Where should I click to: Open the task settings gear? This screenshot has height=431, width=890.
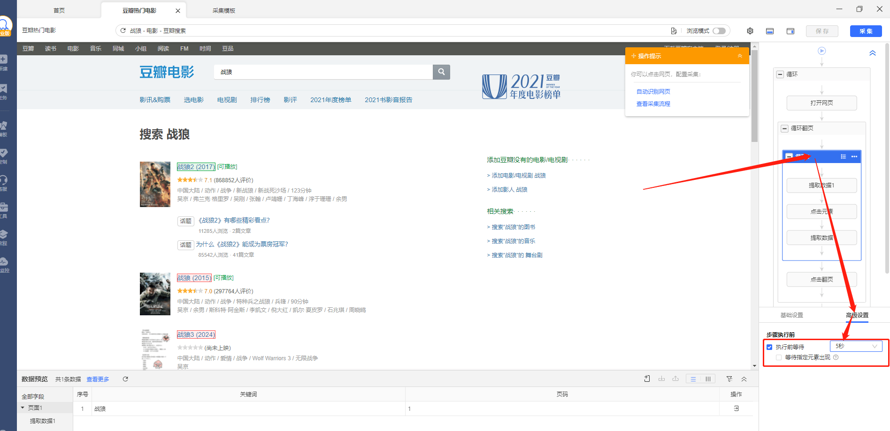(x=750, y=31)
